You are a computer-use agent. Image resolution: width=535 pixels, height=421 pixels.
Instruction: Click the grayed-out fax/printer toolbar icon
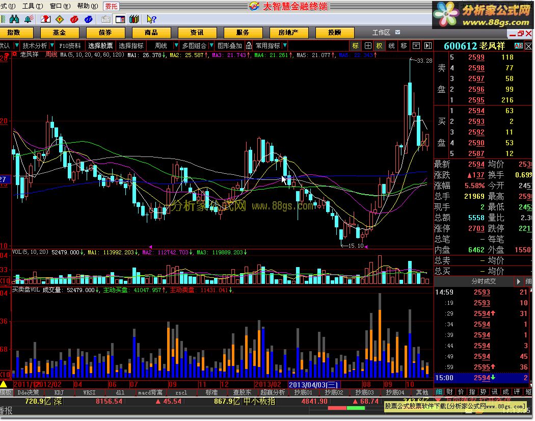pos(106,19)
